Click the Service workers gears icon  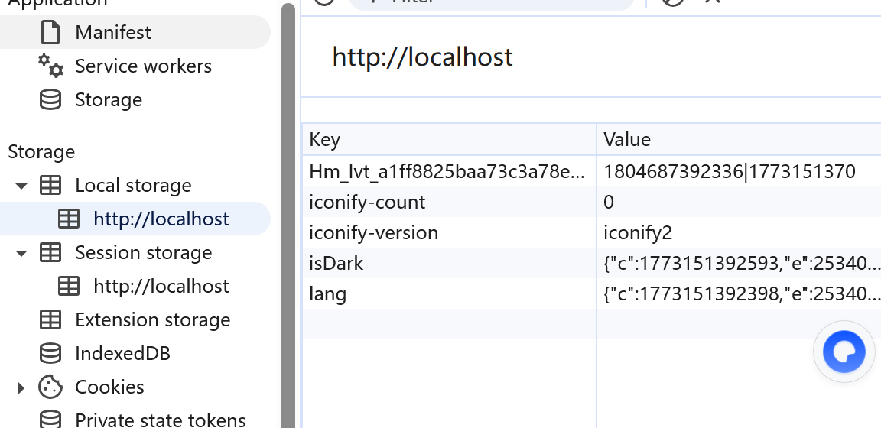tap(50, 66)
